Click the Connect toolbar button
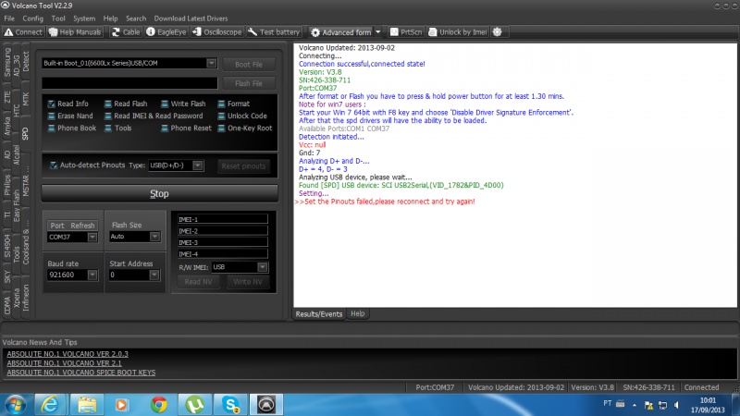This screenshot has height=416, width=740. click(24, 32)
